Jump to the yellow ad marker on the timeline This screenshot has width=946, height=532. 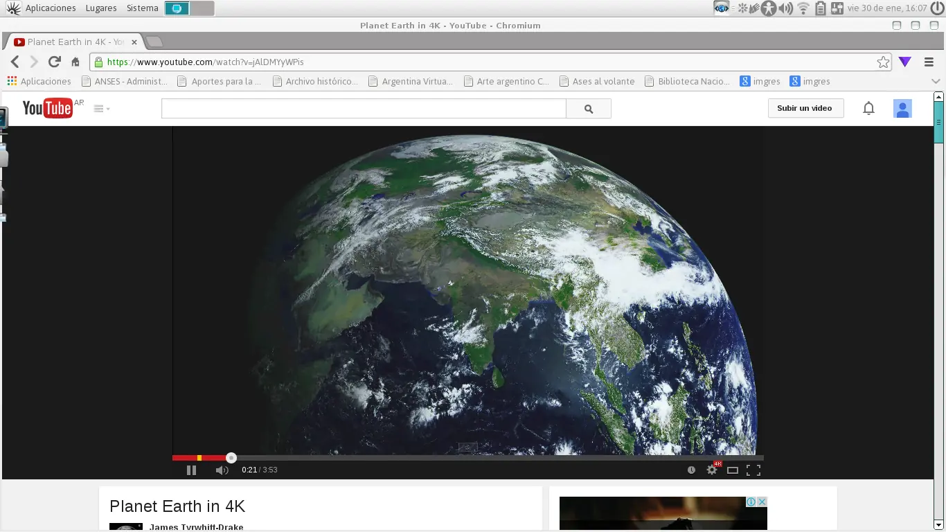pyautogui.click(x=199, y=458)
